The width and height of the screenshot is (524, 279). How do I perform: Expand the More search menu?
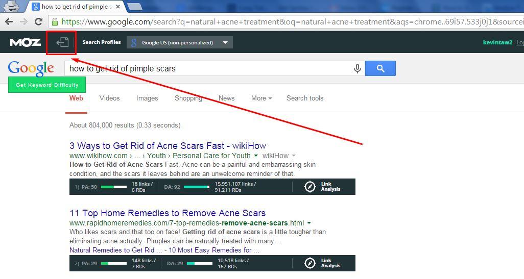tap(261, 98)
